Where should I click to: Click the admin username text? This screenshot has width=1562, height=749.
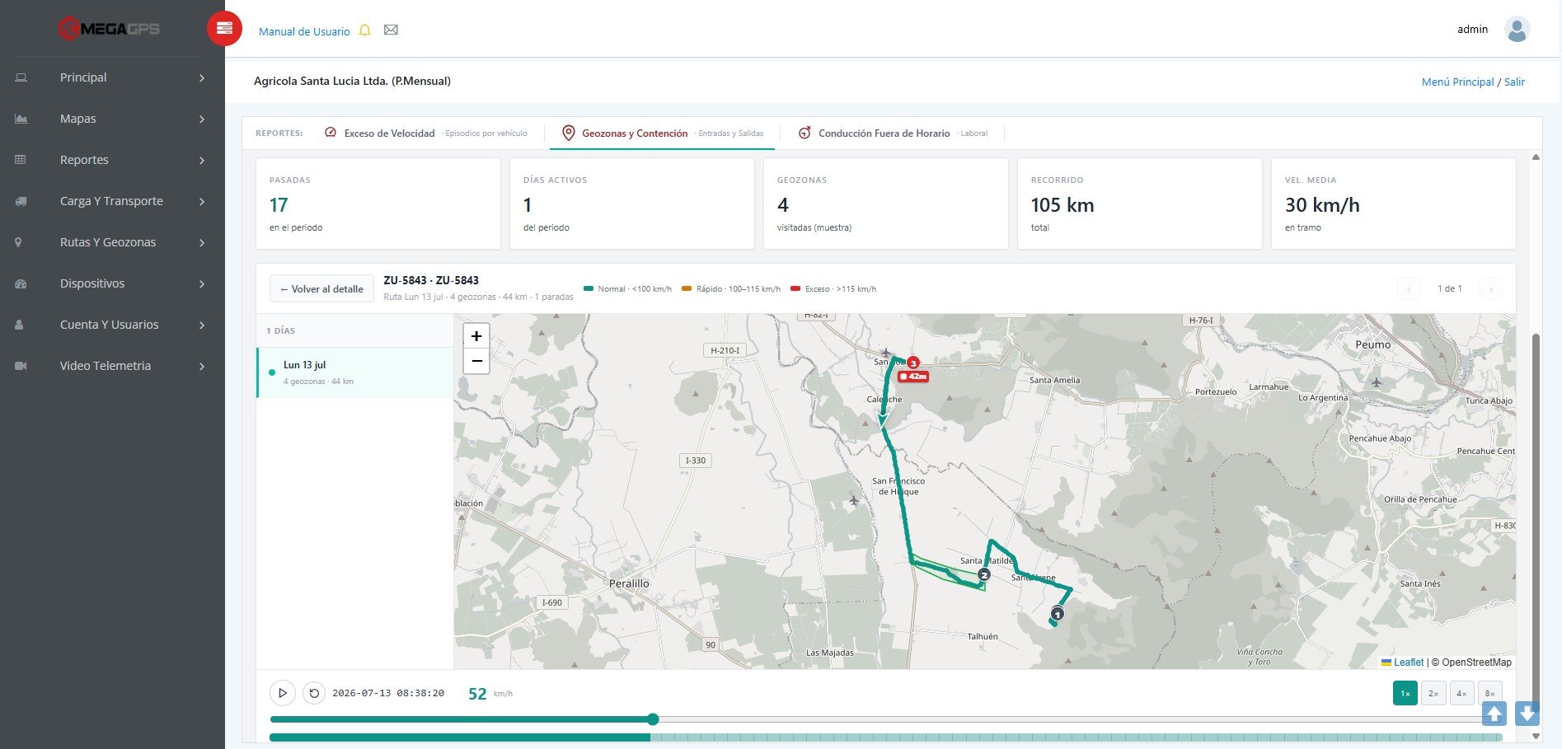click(x=1472, y=29)
